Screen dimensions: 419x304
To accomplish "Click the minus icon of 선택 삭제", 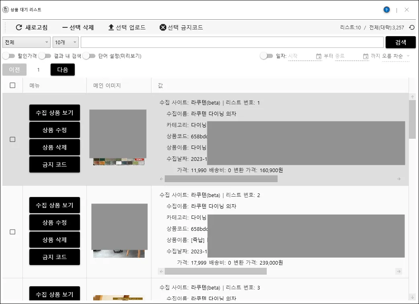I will coord(65,27).
